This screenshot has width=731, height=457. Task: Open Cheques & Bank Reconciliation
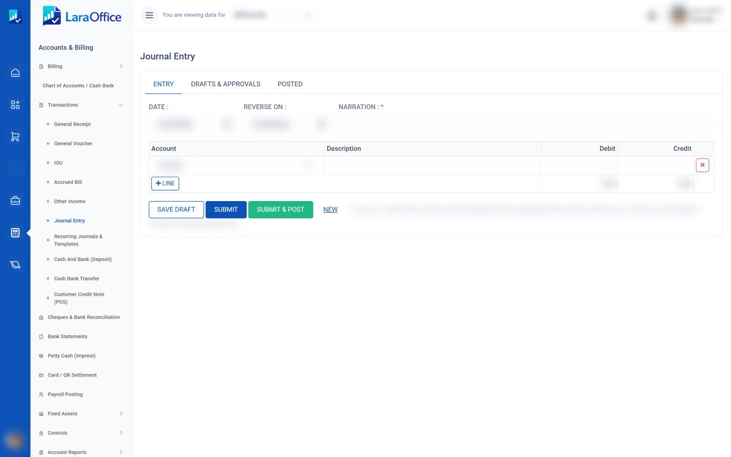tap(84, 317)
